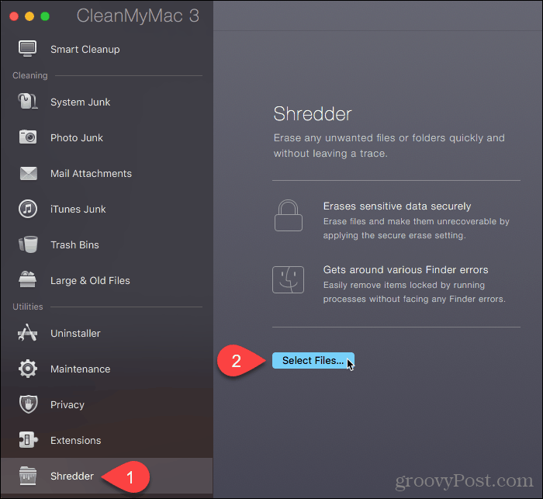Click the Select Files... button
This screenshot has width=543, height=499.
pos(313,360)
